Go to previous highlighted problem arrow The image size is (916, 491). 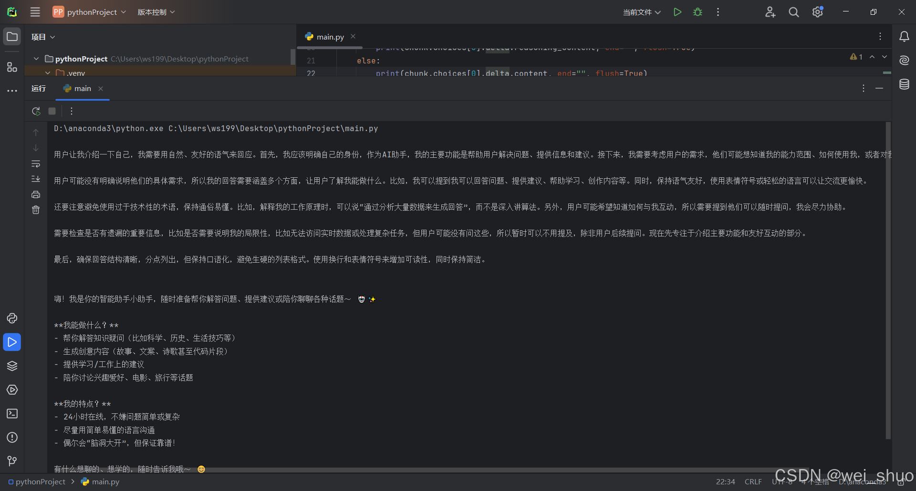pos(872,57)
